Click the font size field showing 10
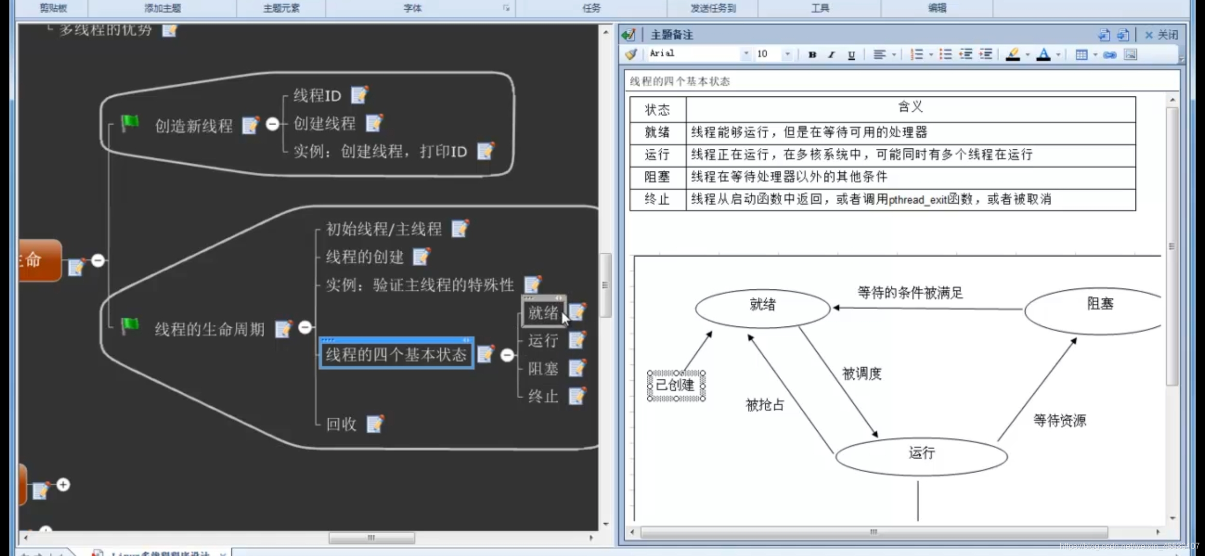1205x556 pixels. click(768, 54)
